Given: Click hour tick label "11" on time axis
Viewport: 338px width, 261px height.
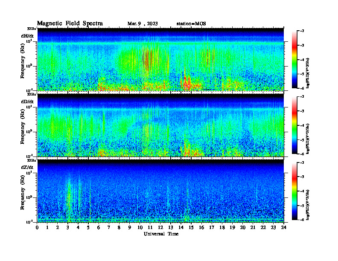Looking at the screenshot, I should 150,228.
